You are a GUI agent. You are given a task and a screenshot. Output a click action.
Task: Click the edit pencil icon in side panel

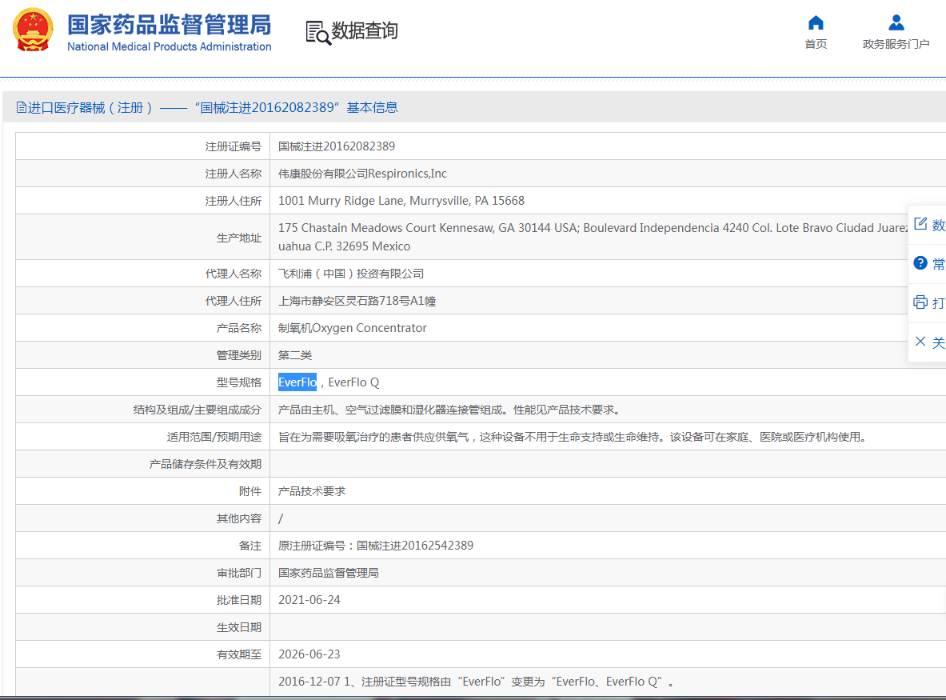pyautogui.click(x=920, y=224)
